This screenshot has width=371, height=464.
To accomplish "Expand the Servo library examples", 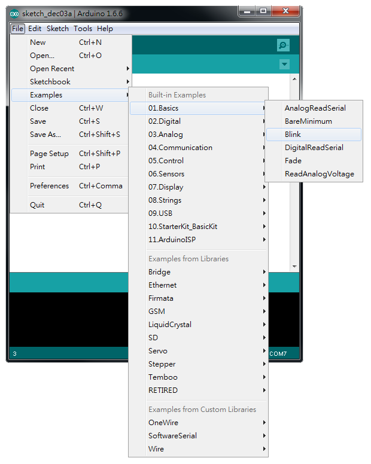I will (158, 351).
